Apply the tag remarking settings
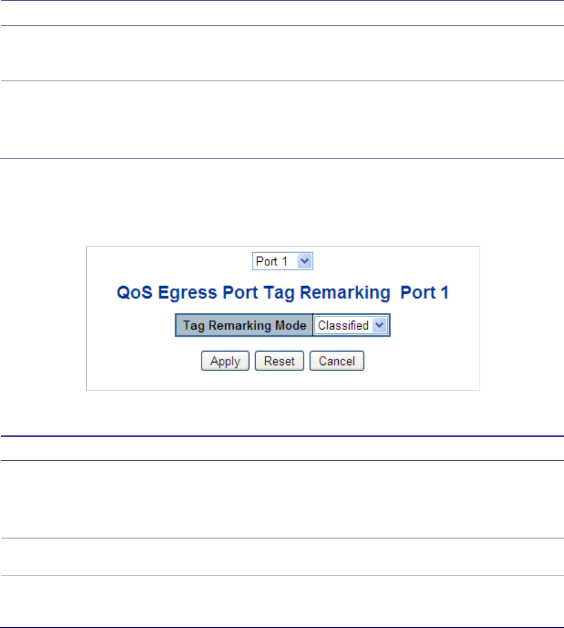The width and height of the screenshot is (564, 628). tap(225, 361)
